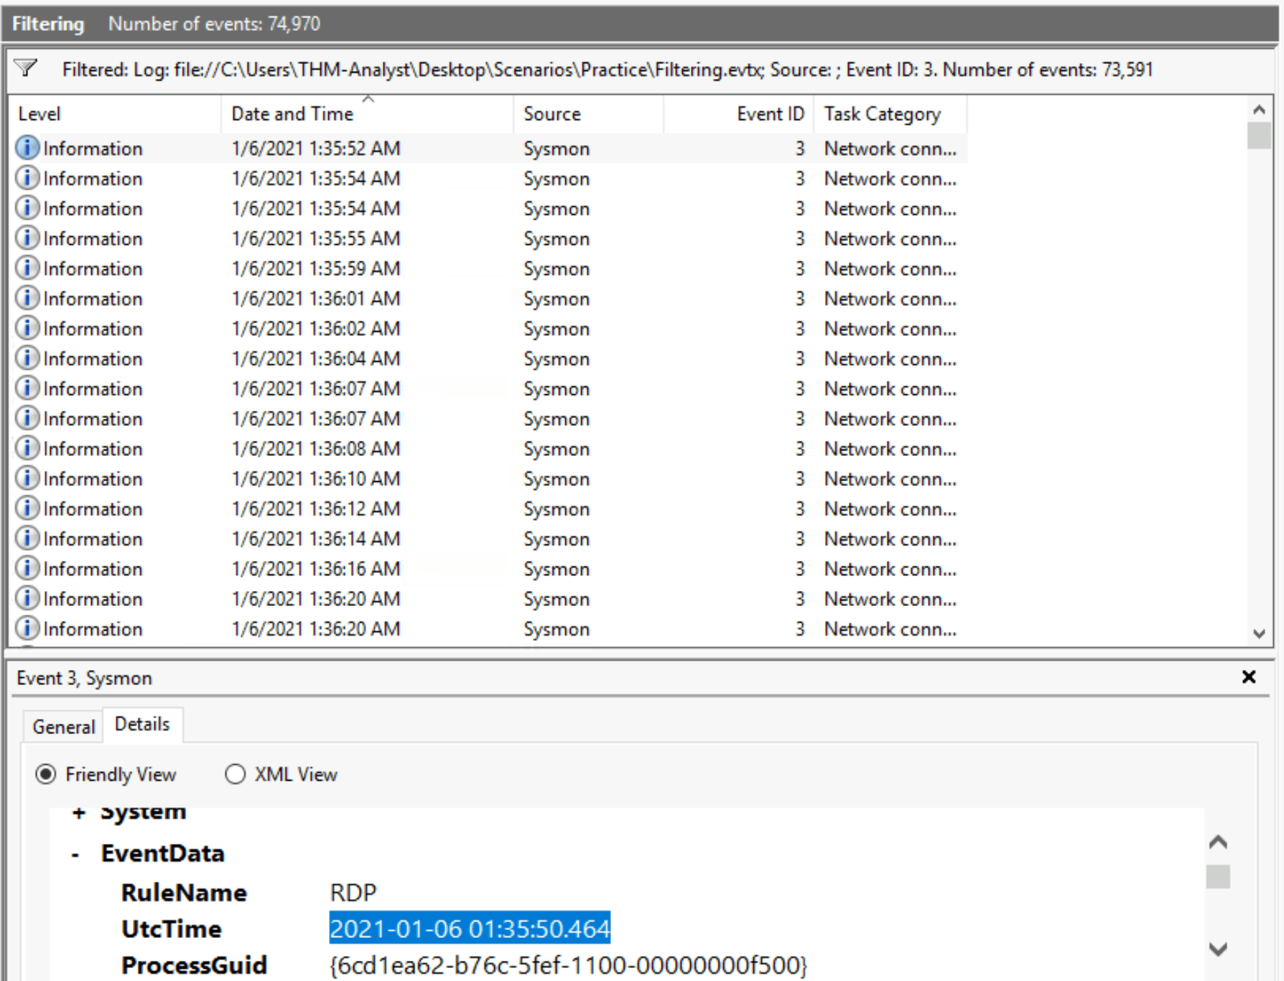Click date cell 1/6/2021 1:35:55 AM
This screenshot has height=981, width=1284.
pyautogui.click(x=315, y=238)
